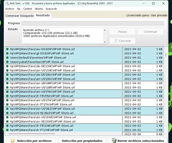
Task: Select row hp\HPQWare\Favs\en-US\SWE\HP\HP Store.url
Action: pos(63,117)
